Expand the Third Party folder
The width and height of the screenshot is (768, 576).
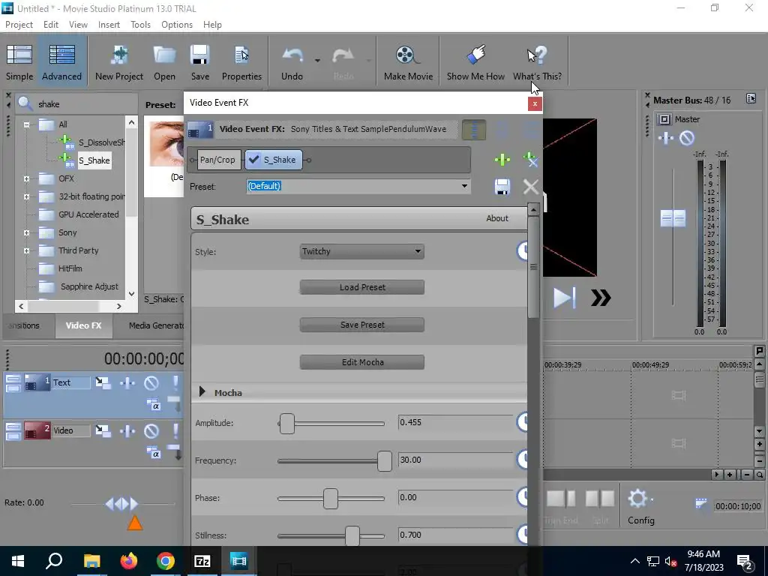26,250
